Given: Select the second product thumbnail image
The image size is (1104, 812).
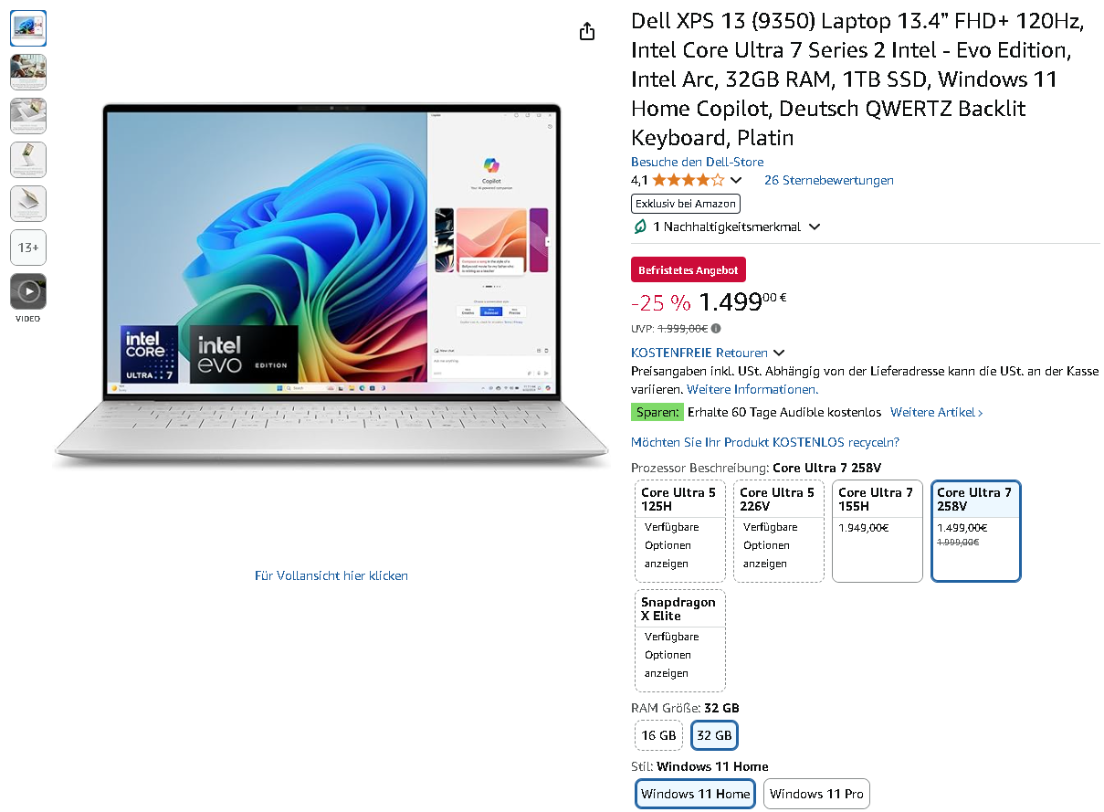Looking at the screenshot, I should [x=28, y=72].
